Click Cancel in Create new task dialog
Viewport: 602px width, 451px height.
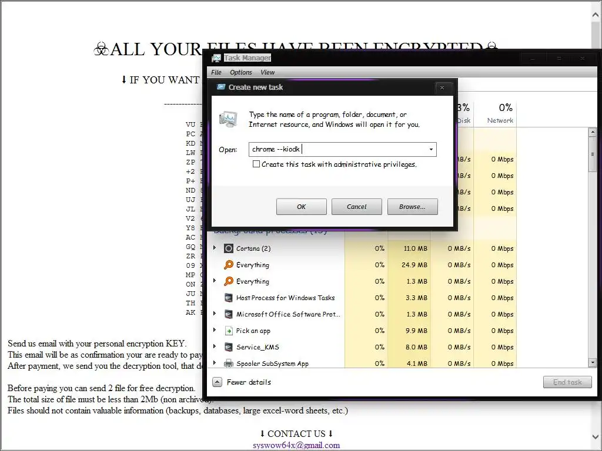click(x=357, y=207)
